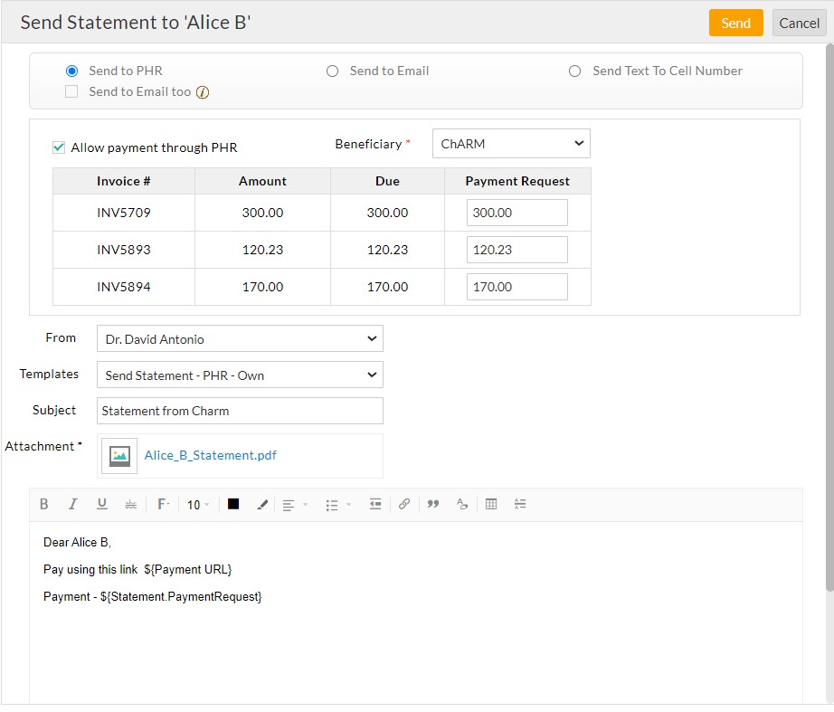Click the highlighter background color tool

pyautogui.click(x=262, y=505)
